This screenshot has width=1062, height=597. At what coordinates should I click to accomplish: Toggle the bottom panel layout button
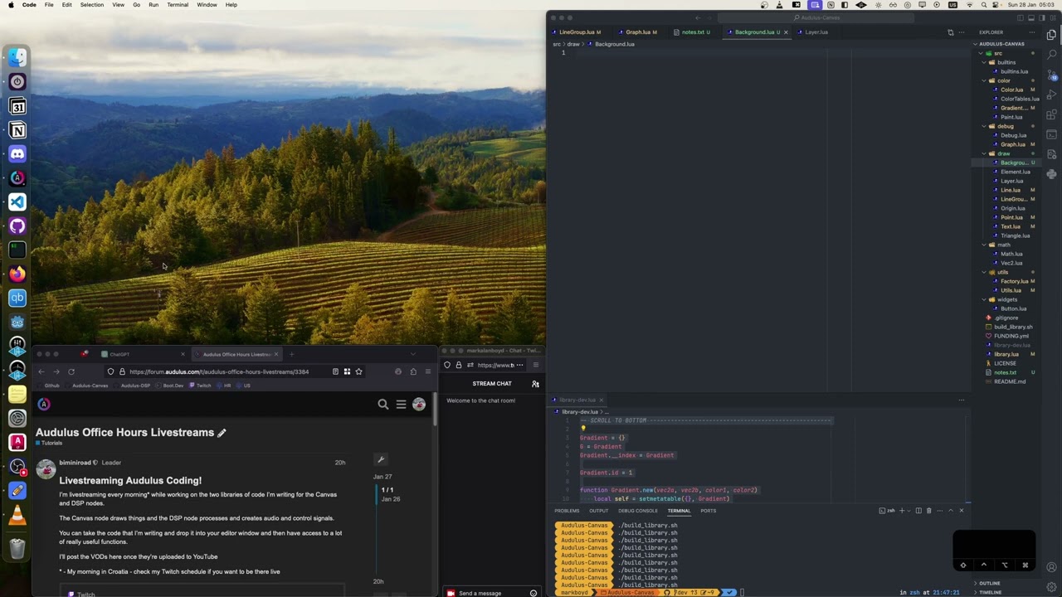(1031, 17)
